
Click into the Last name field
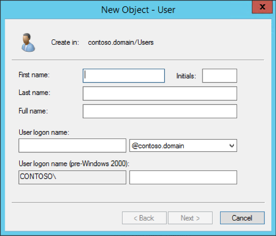tap(160, 93)
